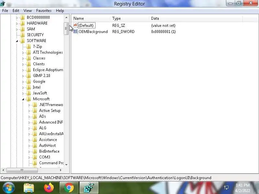Viewport: 259px width, 194px height.
Task: Click the Clients folder icon
Action: [x=28, y=64]
